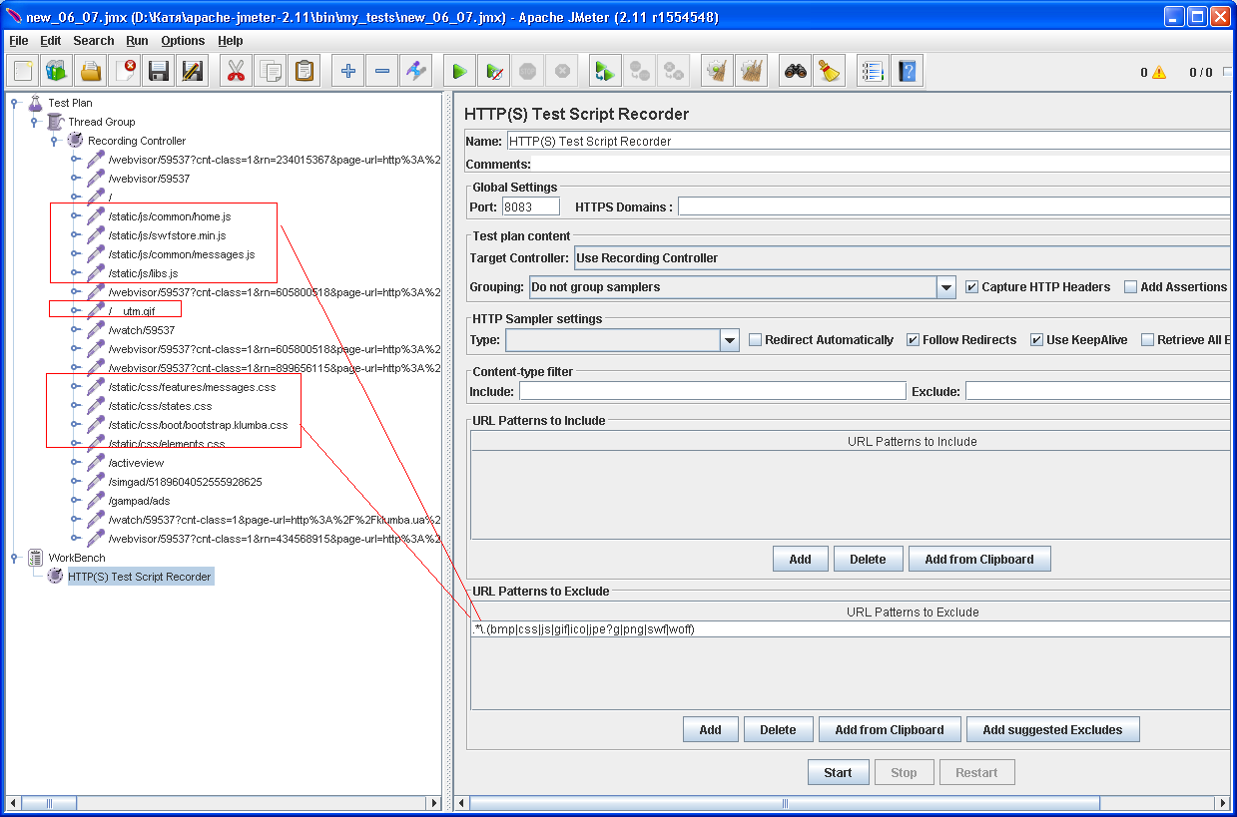Expand all tree nodes via toolbar
The image size is (1237, 817).
click(x=347, y=70)
